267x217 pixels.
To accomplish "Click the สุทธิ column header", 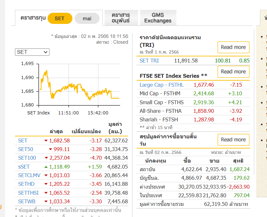I will [x=238, y=161].
